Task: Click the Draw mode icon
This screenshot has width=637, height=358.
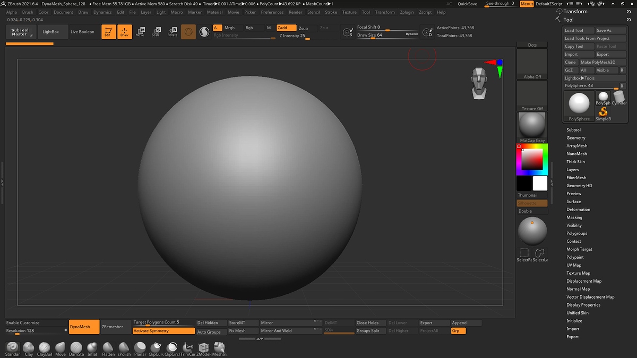Action: click(124, 32)
